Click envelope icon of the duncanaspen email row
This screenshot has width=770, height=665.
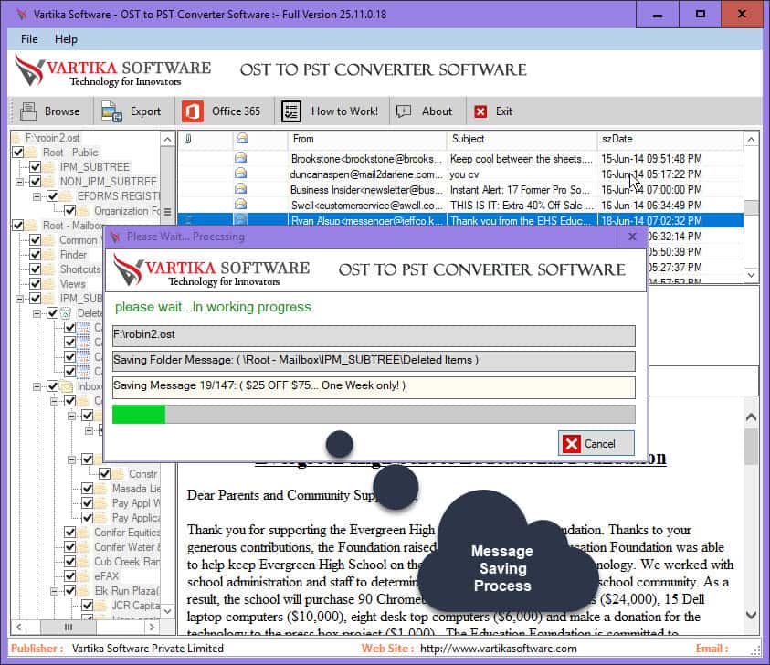point(240,174)
